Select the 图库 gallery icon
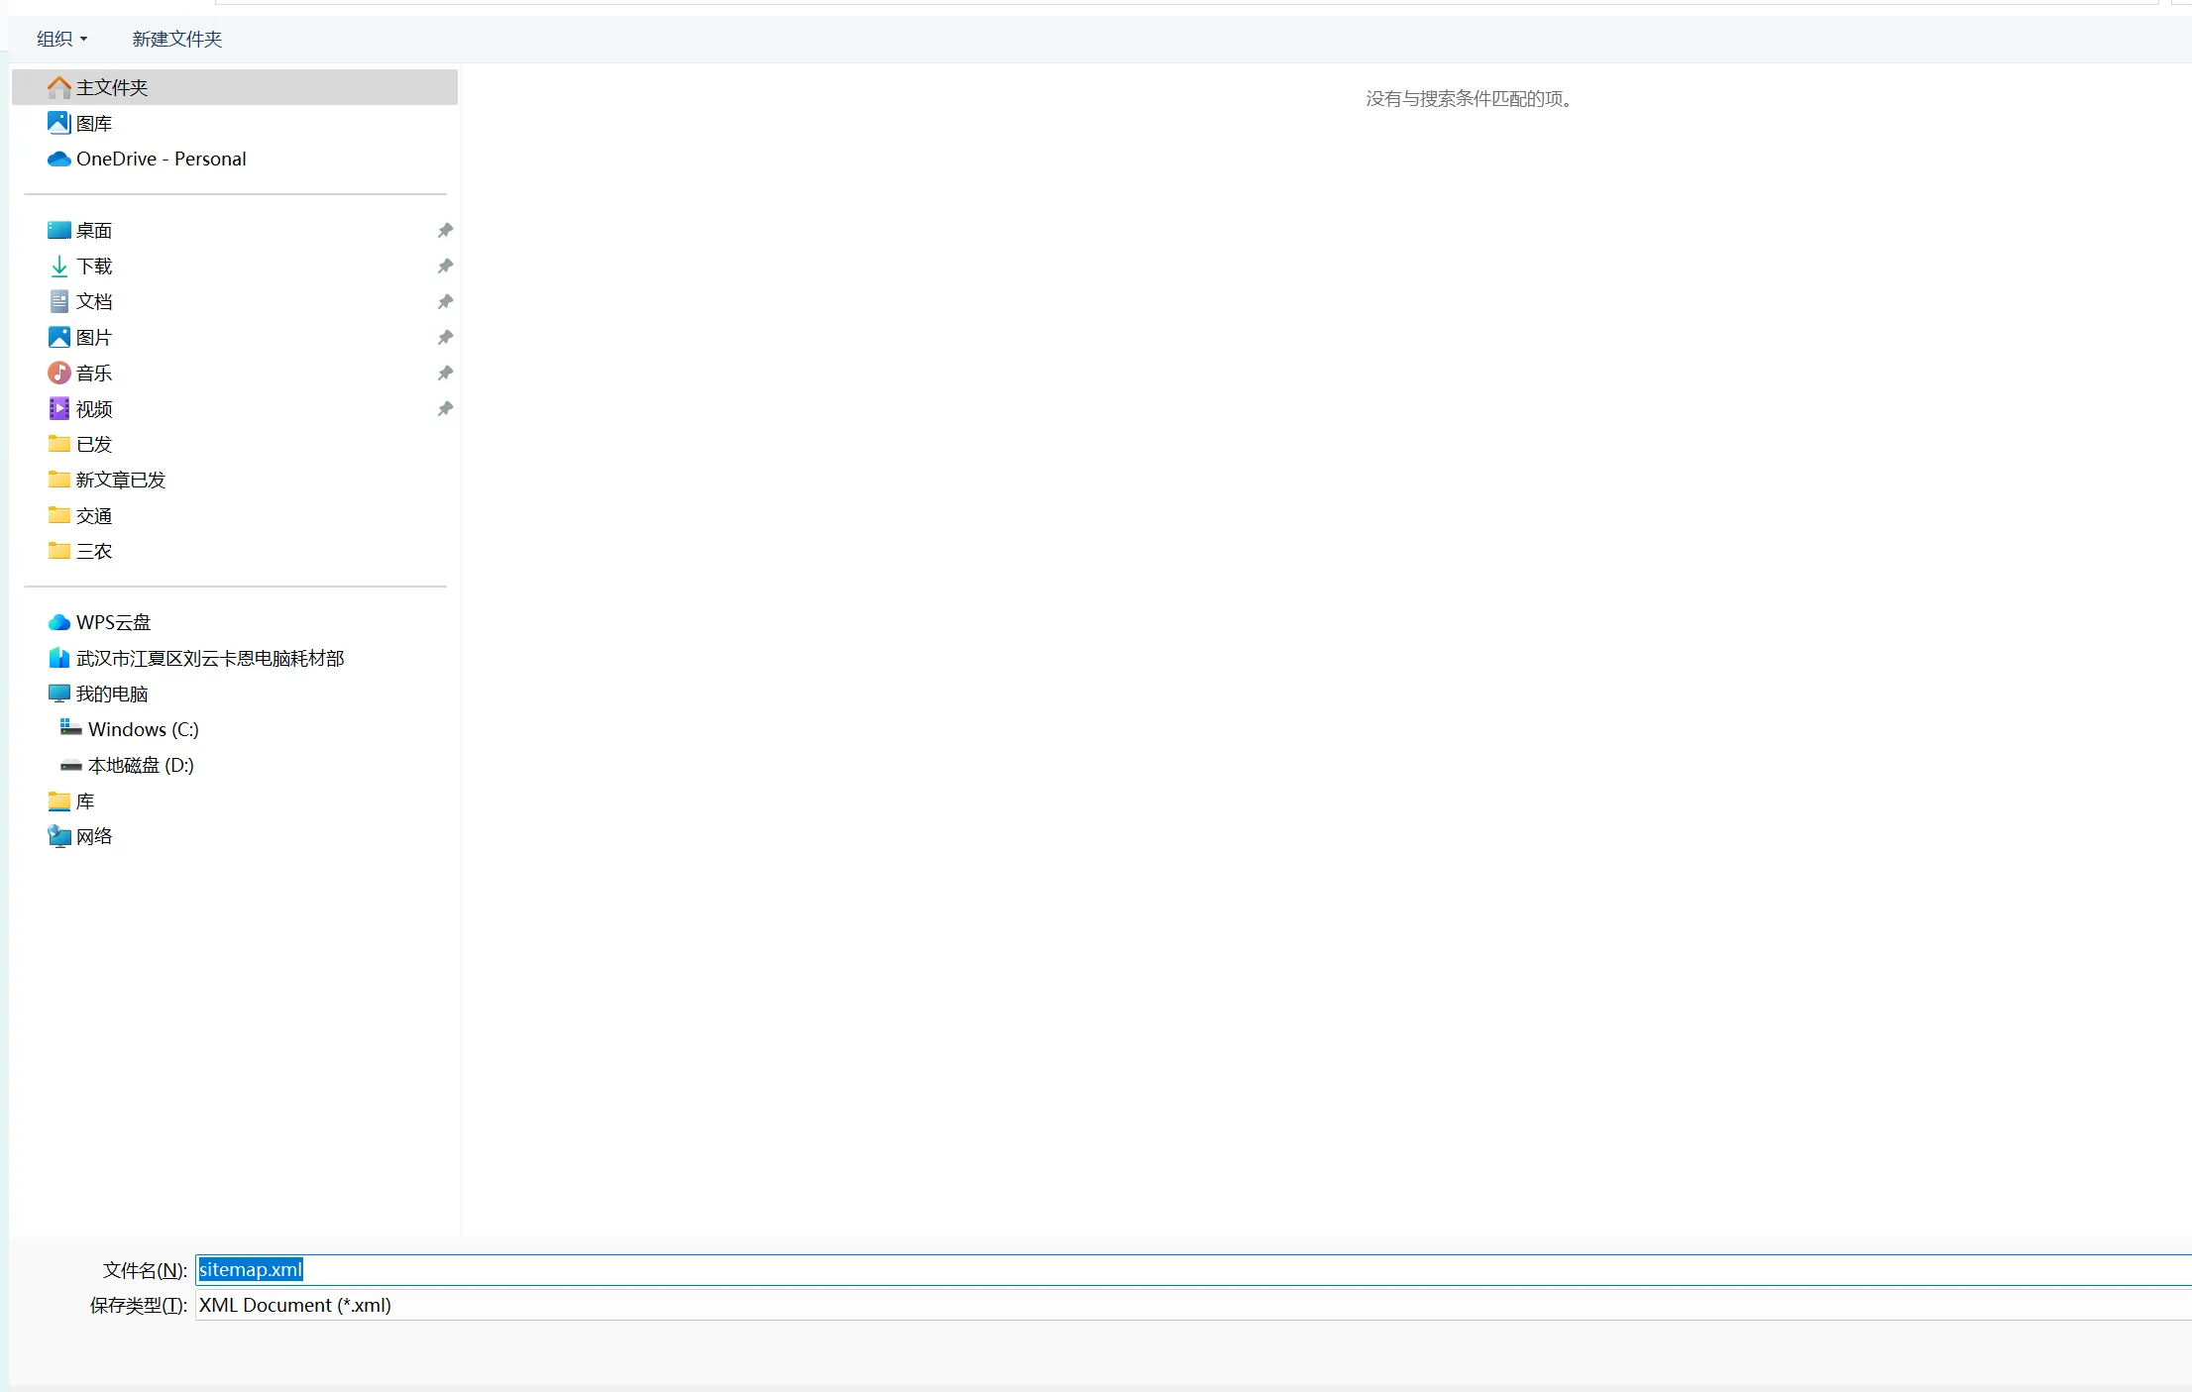Image resolution: width=2192 pixels, height=1392 pixels. tap(59, 123)
